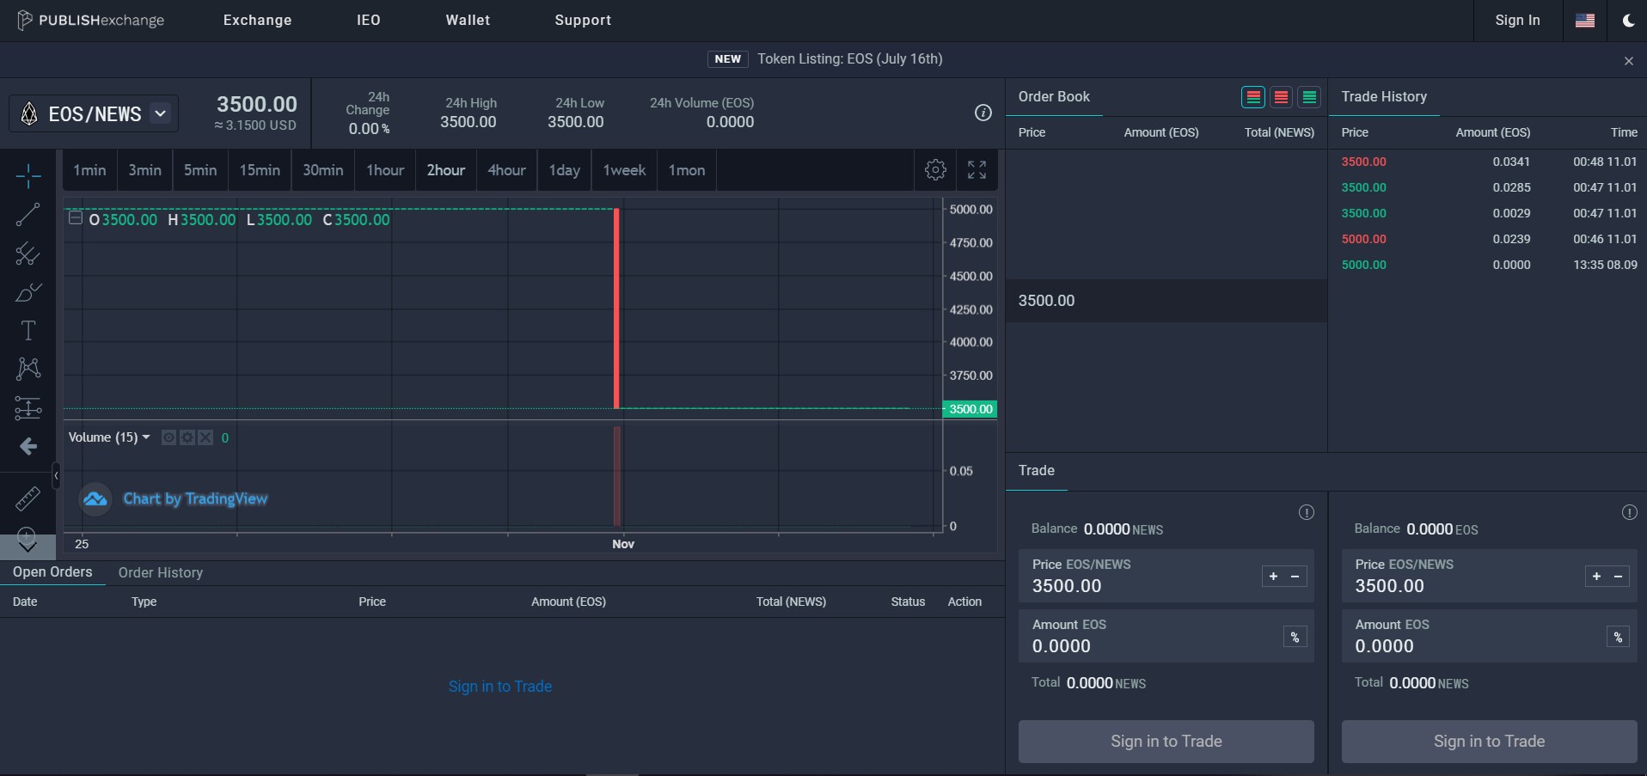Decrease buy price with minus button
The width and height of the screenshot is (1647, 776).
1295,577
